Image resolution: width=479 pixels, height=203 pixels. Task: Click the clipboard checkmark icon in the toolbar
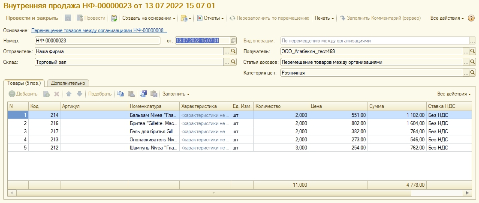click(114, 18)
